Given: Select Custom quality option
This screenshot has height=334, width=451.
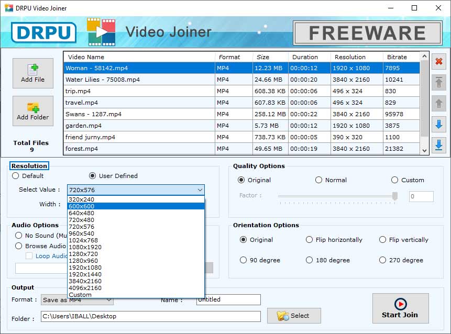Looking at the screenshot, I should [394, 180].
